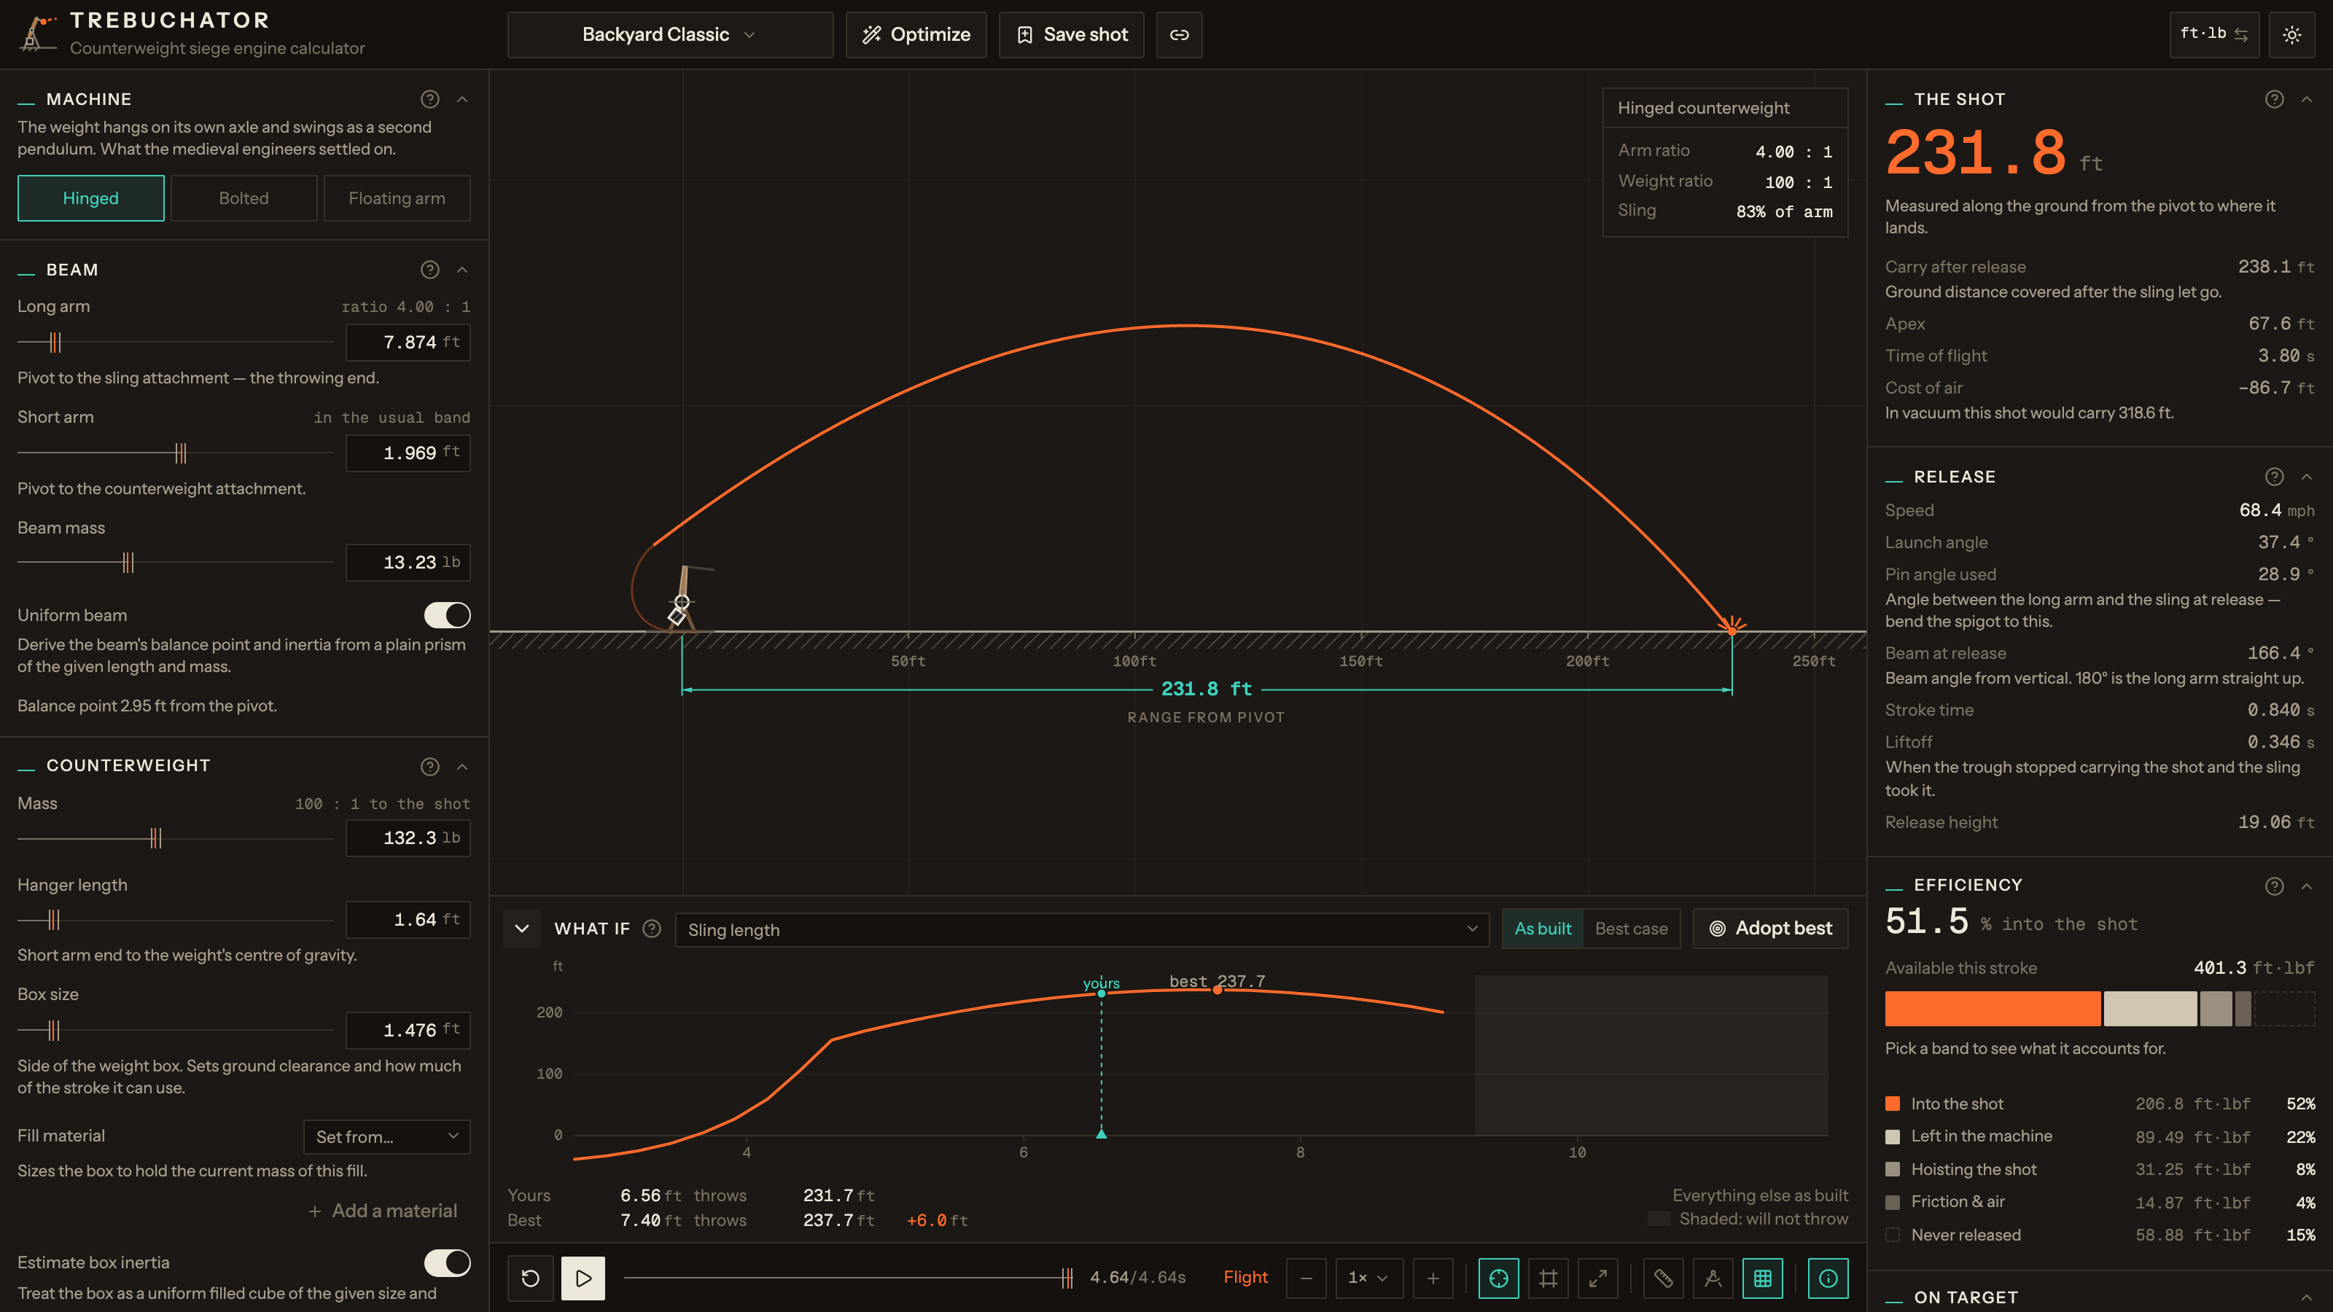Click the best 237.7 point on chart

pos(1218,990)
